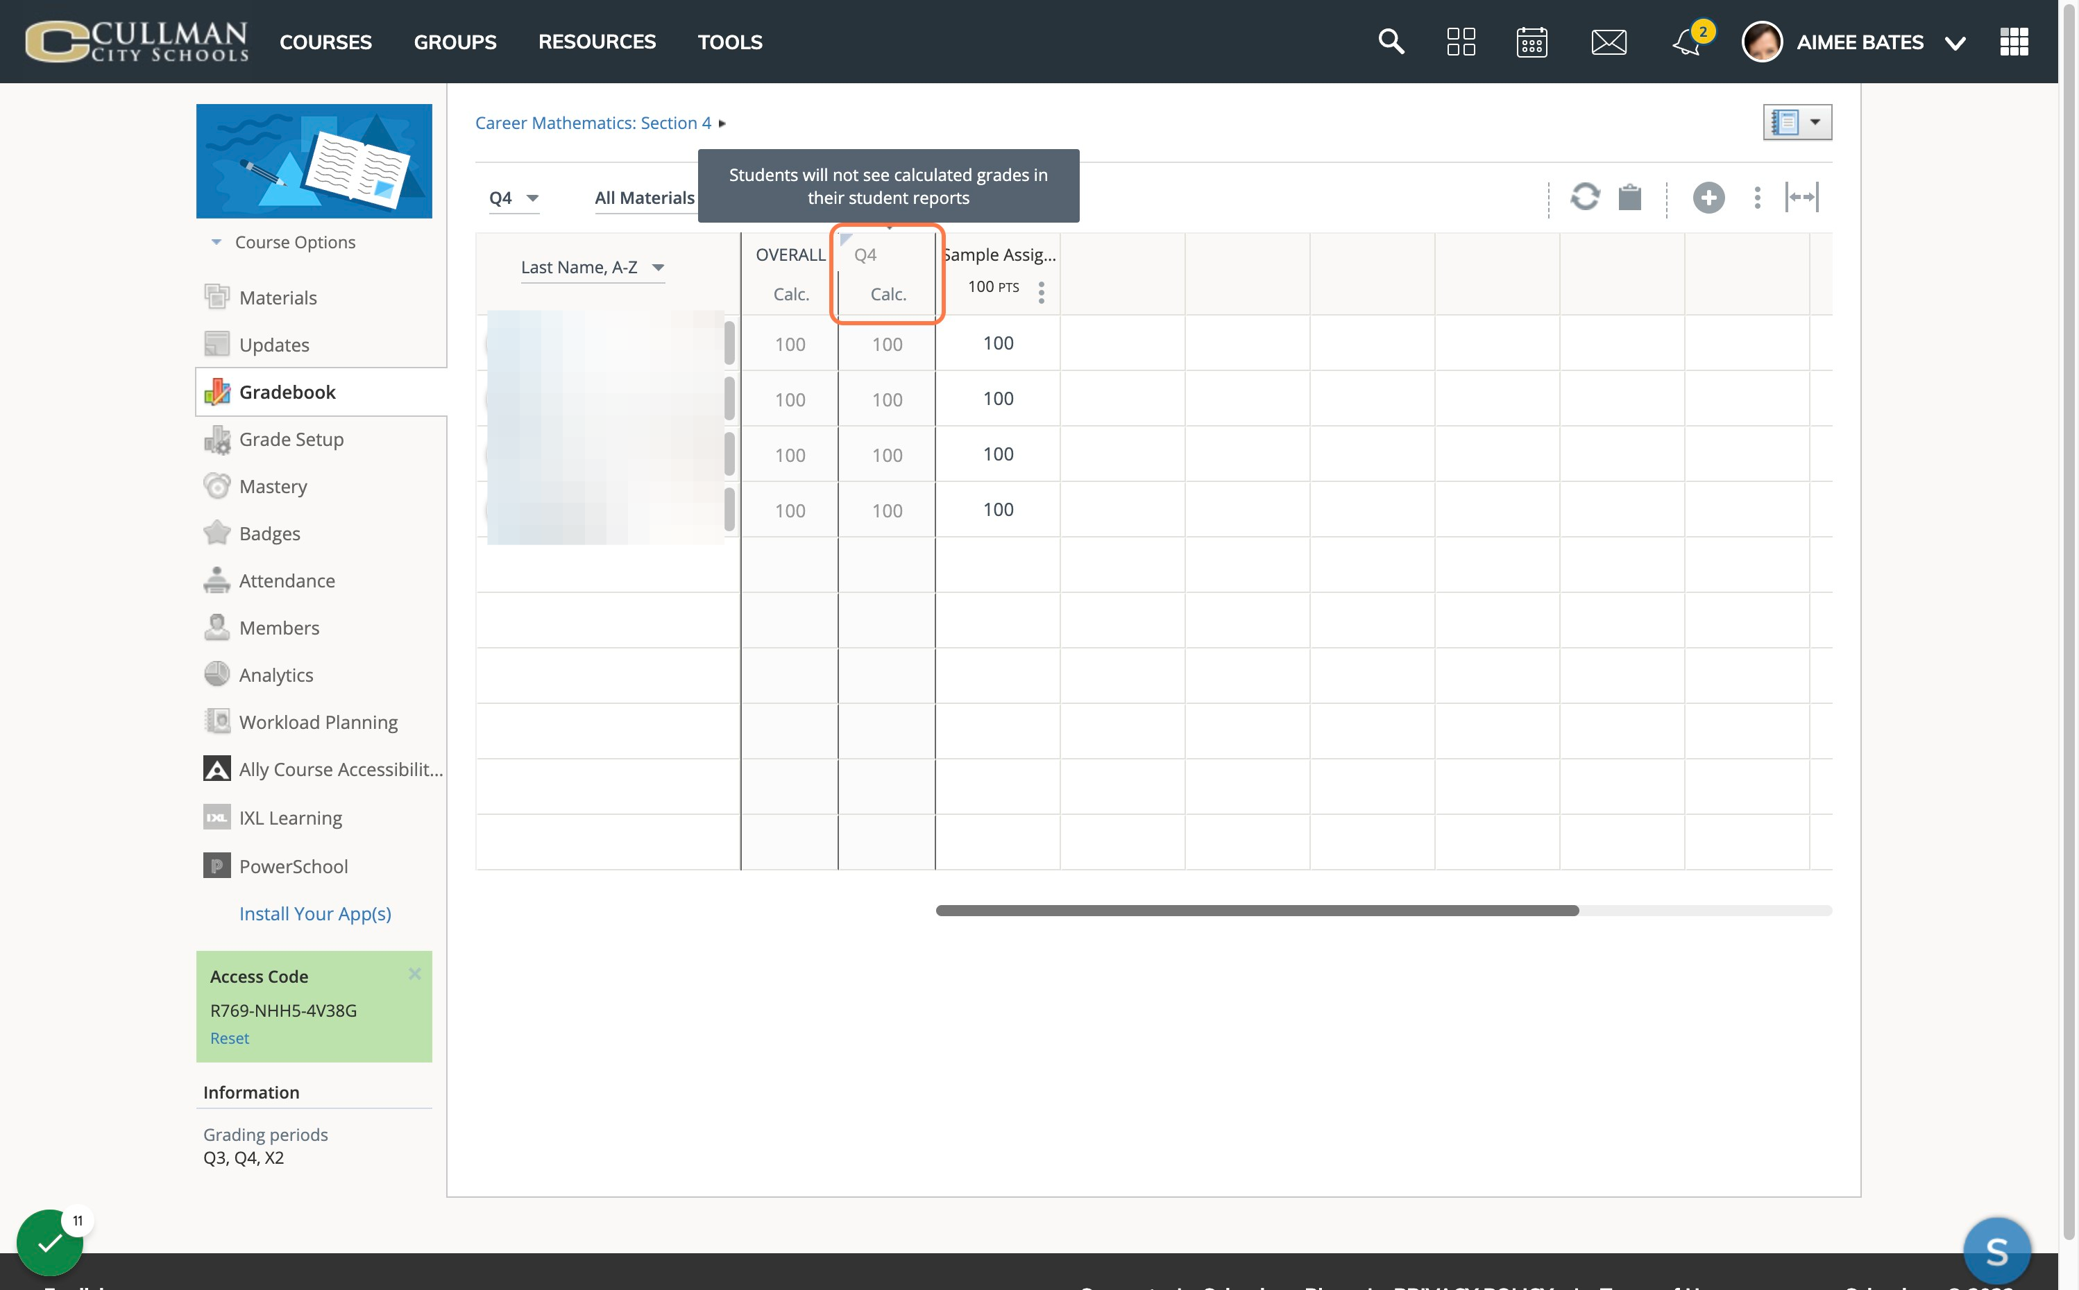Image resolution: width=2079 pixels, height=1290 pixels.
Task: Open Ally Course Accessibility report
Action: [341, 768]
